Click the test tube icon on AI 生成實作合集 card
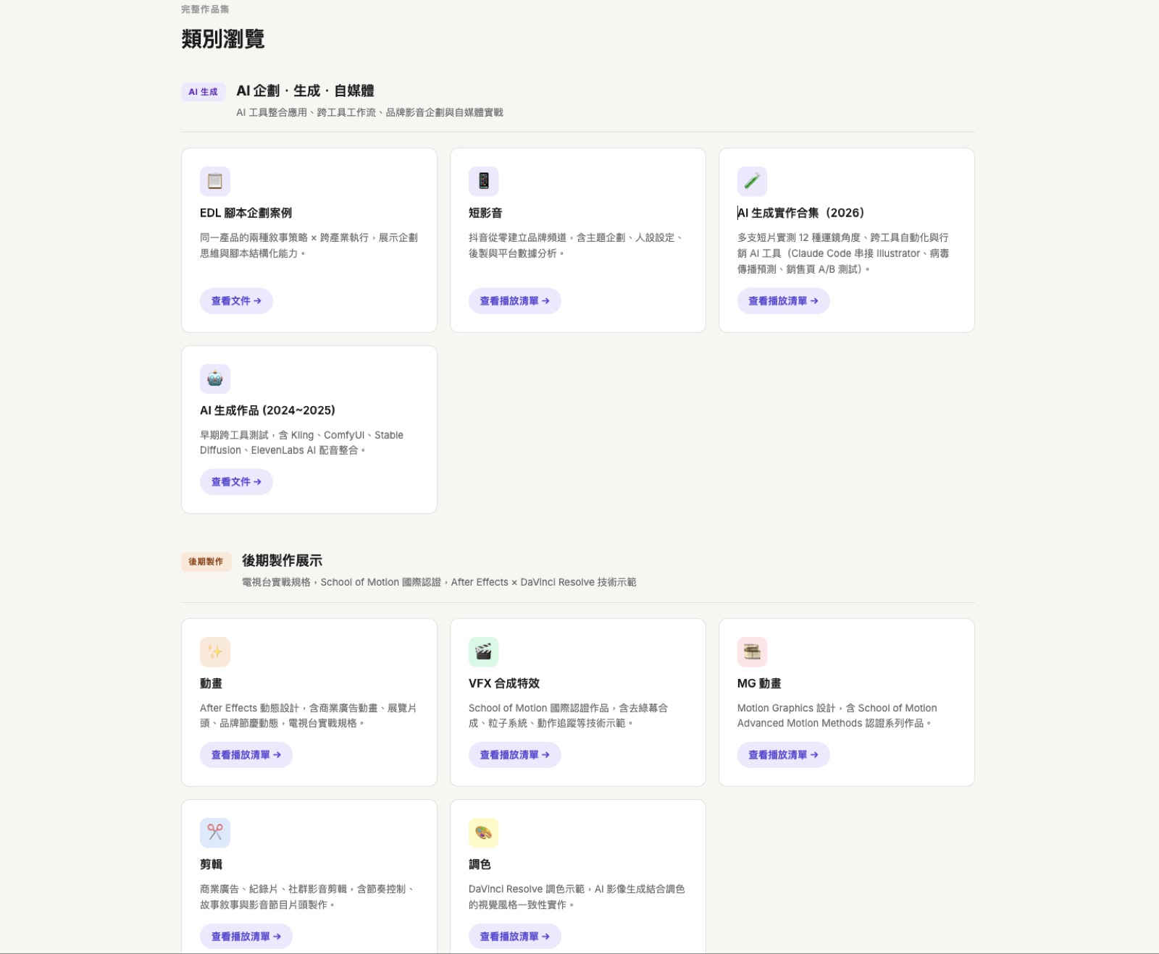Screen dimensions: 1159x954 pos(753,181)
